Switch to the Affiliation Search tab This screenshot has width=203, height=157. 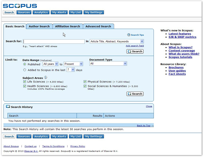[67, 26]
